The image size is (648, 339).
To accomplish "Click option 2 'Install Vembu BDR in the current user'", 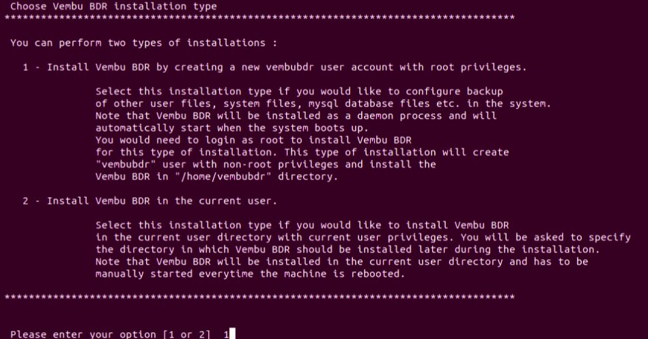I will (150, 201).
